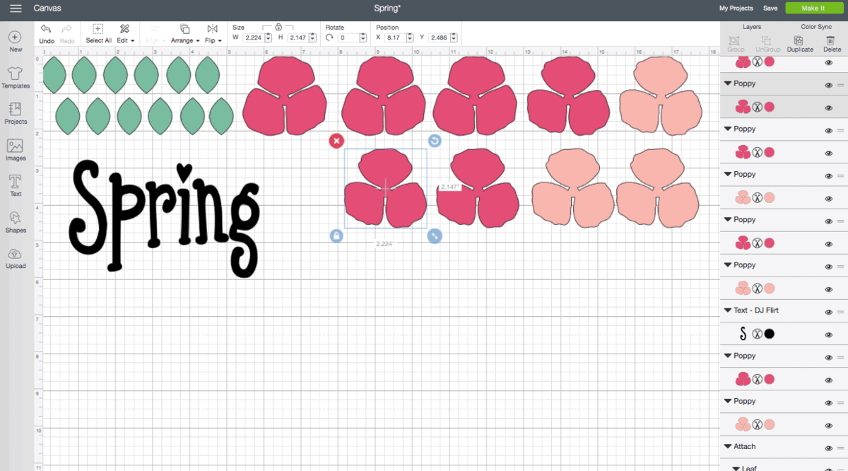Click the Save button
The width and height of the screenshot is (848, 471).
[x=770, y=8]
